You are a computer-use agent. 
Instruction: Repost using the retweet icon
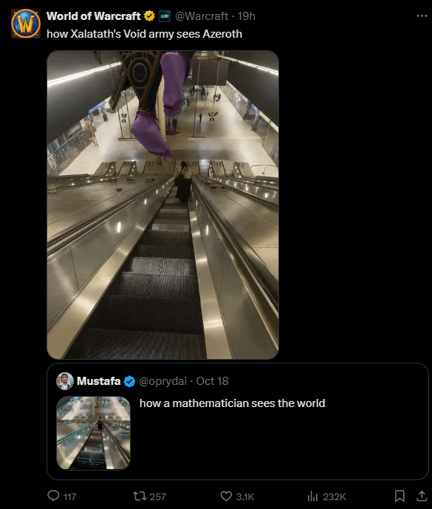140,496
